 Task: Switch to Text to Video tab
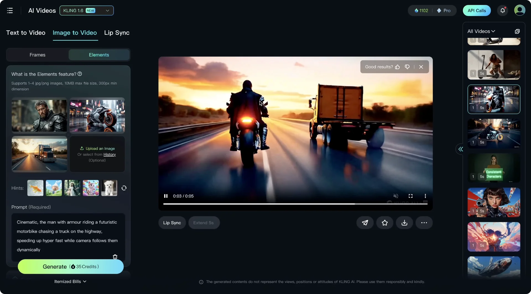pyautogui.click(x=26, y=33)
